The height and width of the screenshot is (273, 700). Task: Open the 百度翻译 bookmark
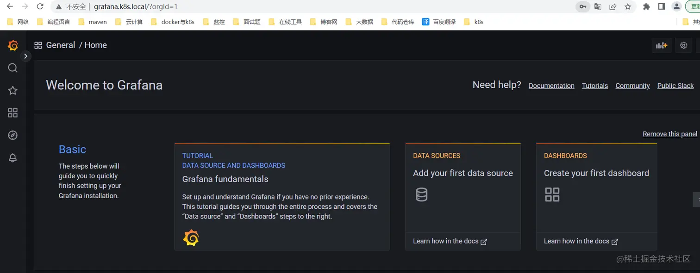[439, 22]
